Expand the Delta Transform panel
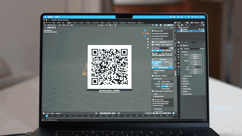Screen dimensions: 242x136 [x=187, y=76]
